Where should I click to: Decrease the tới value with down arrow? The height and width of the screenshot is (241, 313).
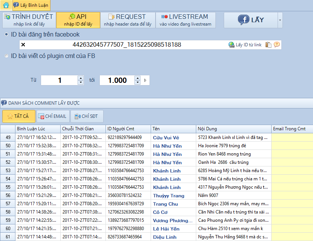137,82
